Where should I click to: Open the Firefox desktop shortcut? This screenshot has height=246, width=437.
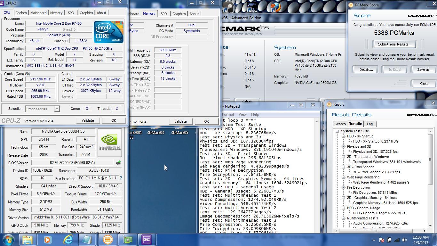(x=275, y=7)
